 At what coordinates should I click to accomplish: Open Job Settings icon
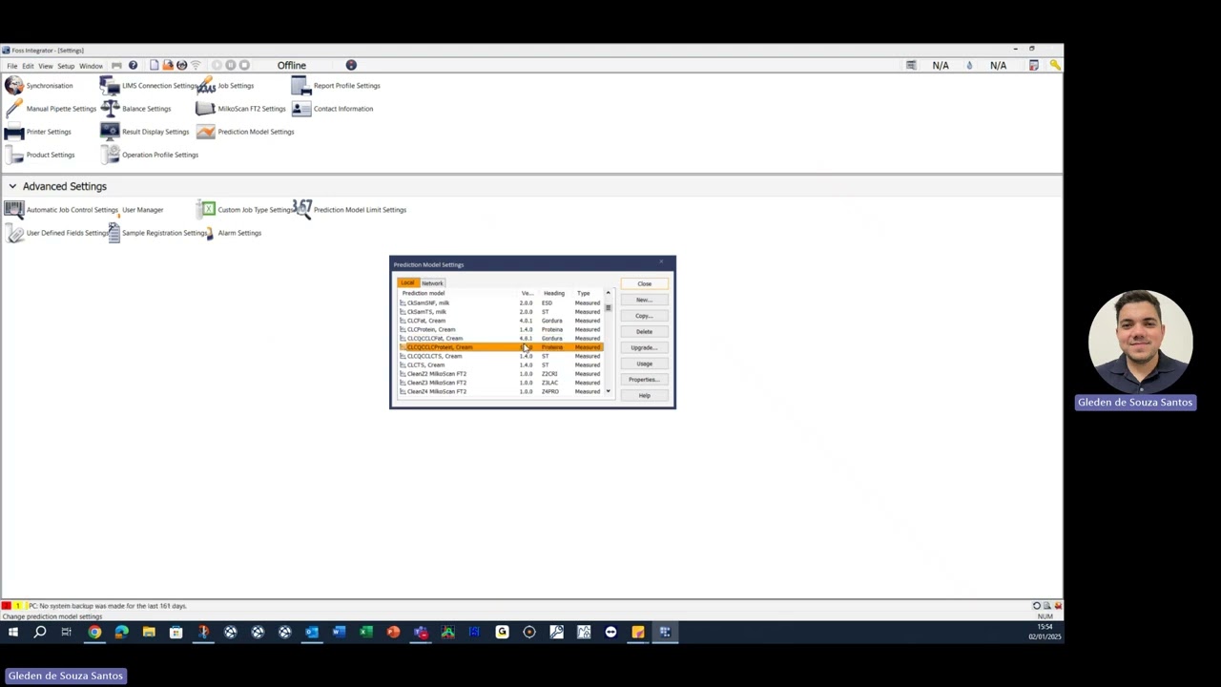206,86
